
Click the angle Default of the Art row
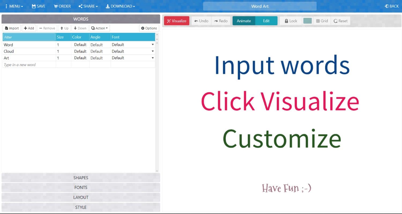[x=100, y=58]
